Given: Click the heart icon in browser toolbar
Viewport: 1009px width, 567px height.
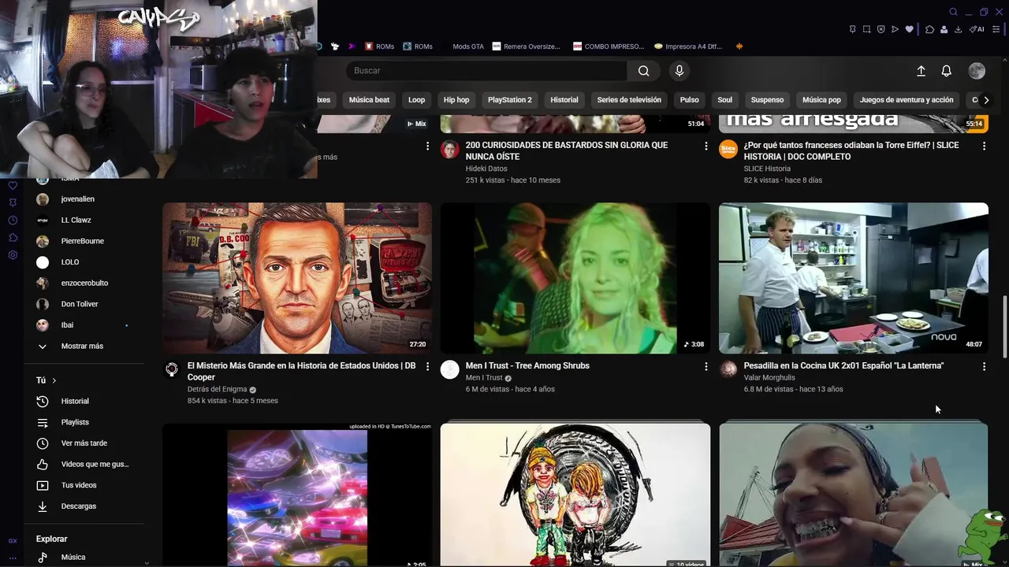Looking at the screenshot, I should 909,29.
